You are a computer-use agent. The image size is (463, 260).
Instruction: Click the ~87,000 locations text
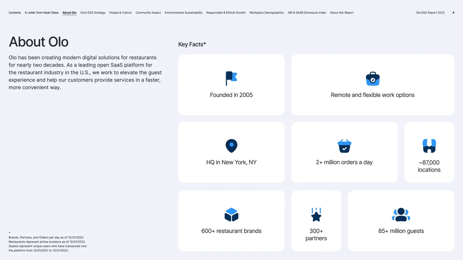click(429, 166)
